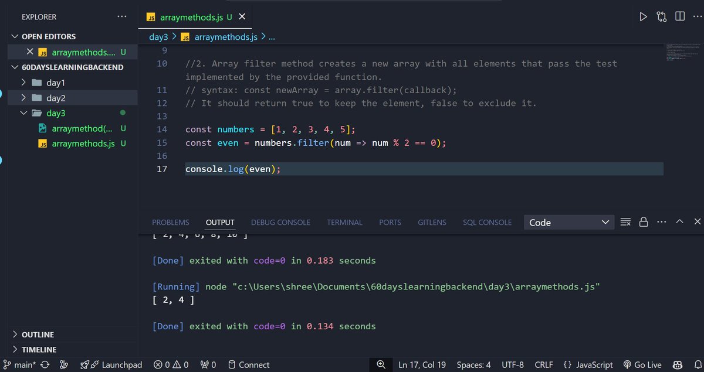This screenshot has width=704, height=372.
Task: Start Go Live server
Action: pos(642,364)
